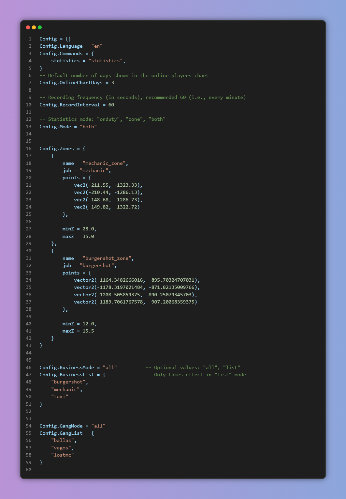Image resolution: width=346 pixels, height=499 pixels.
Task: Click the comment starting "Optional values:"
Action: (193, 367)
